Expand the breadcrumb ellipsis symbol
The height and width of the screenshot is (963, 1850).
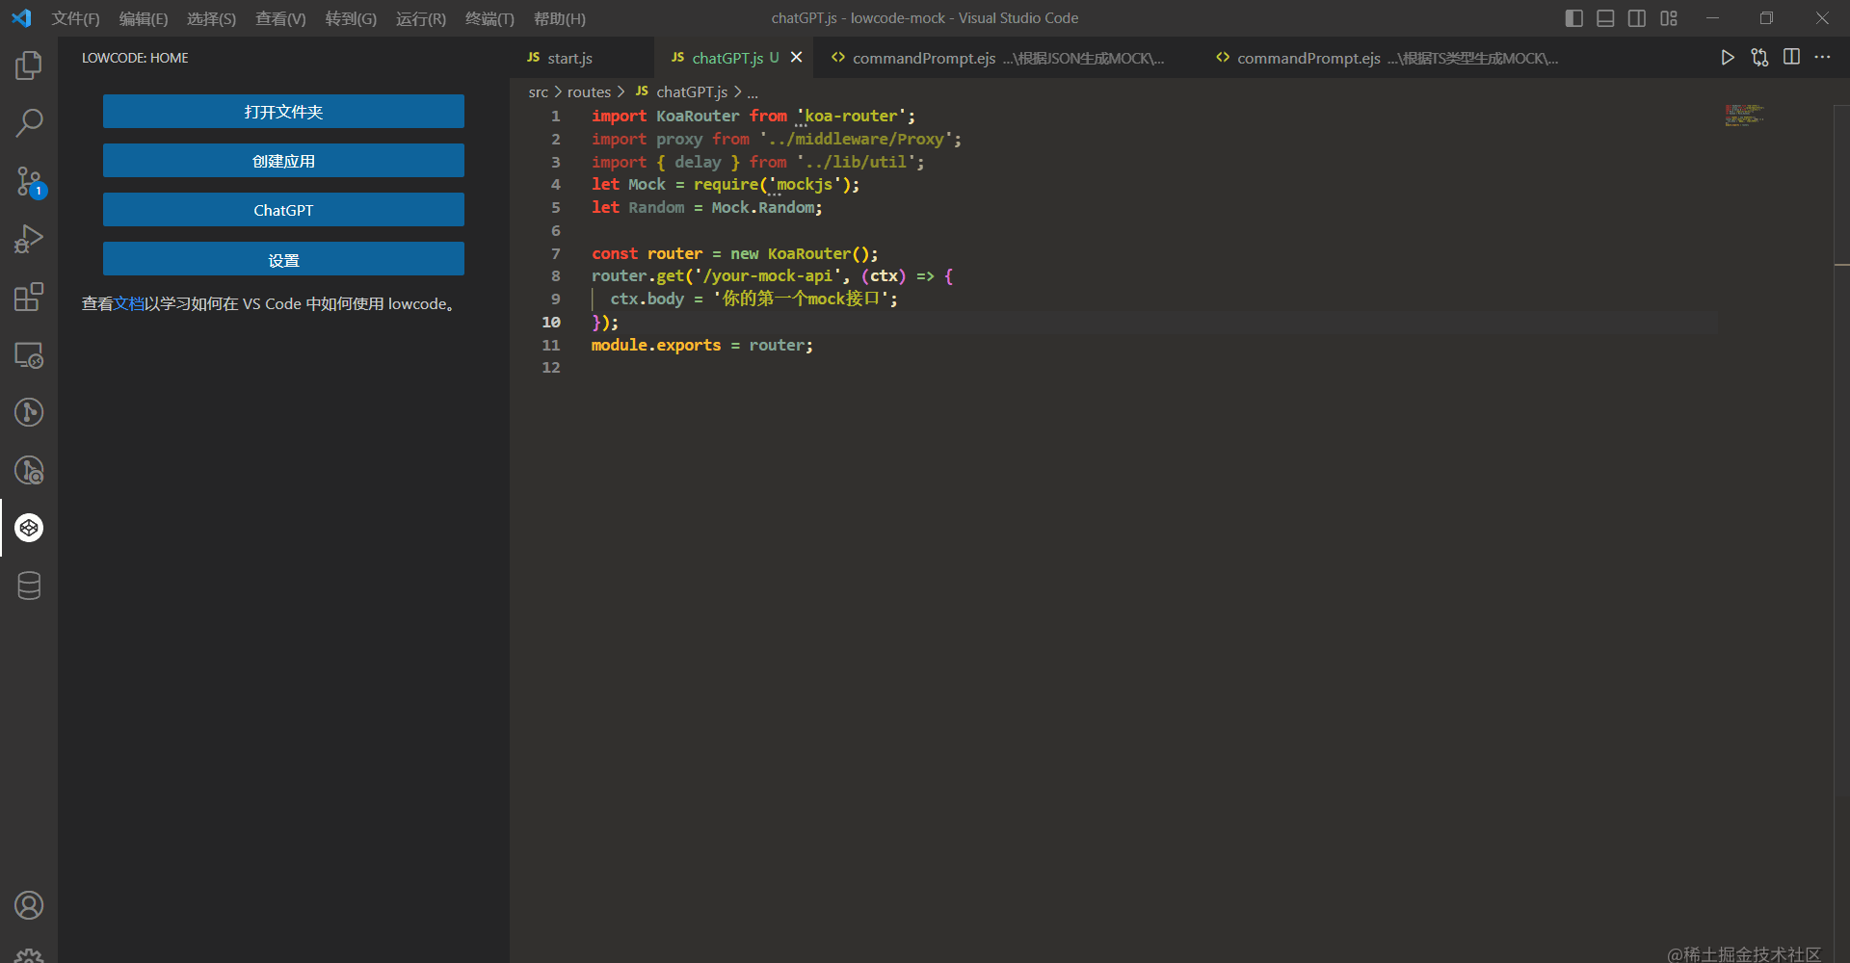(753, 92)
